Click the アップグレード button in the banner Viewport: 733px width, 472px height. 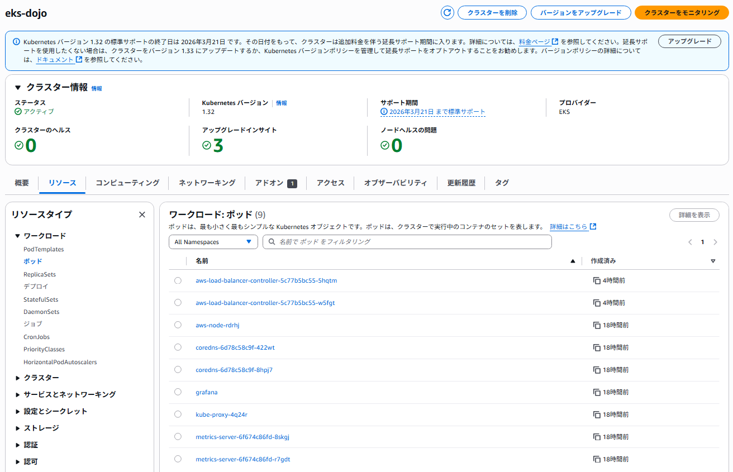click(x=690, y=41)
